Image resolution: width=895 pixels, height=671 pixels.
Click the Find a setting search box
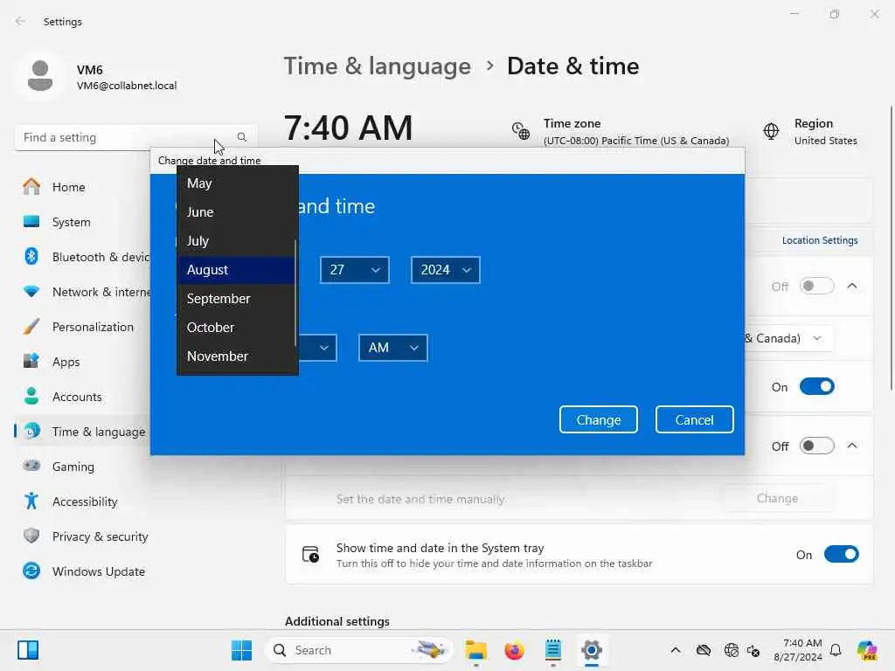[135, 137]
